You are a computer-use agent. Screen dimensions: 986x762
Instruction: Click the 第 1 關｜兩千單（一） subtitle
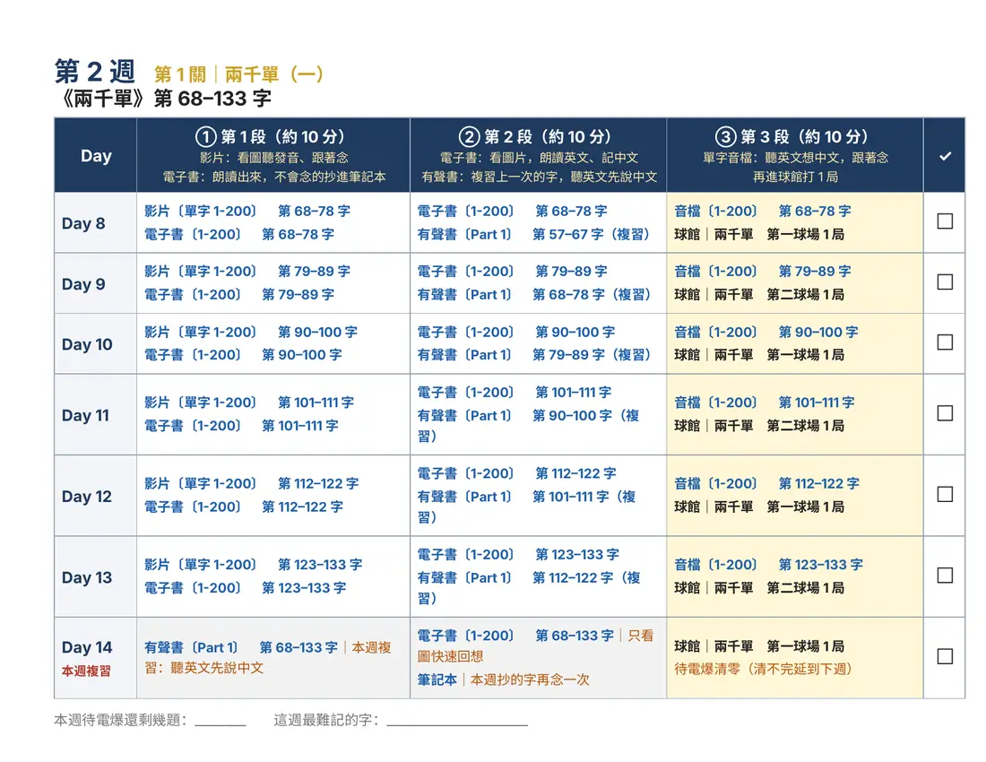click(x=239, y=74)
